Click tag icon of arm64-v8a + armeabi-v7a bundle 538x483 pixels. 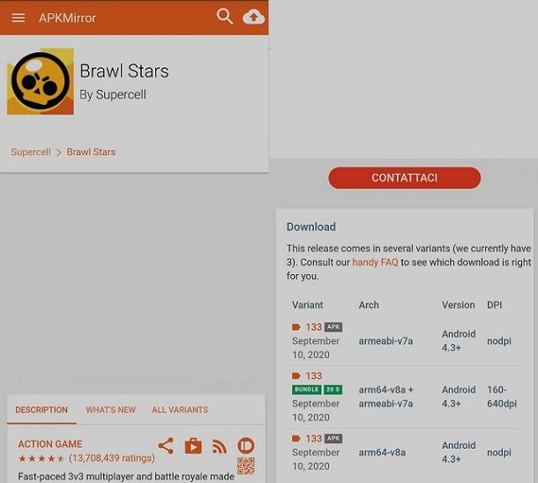click(x=296, y=375)
